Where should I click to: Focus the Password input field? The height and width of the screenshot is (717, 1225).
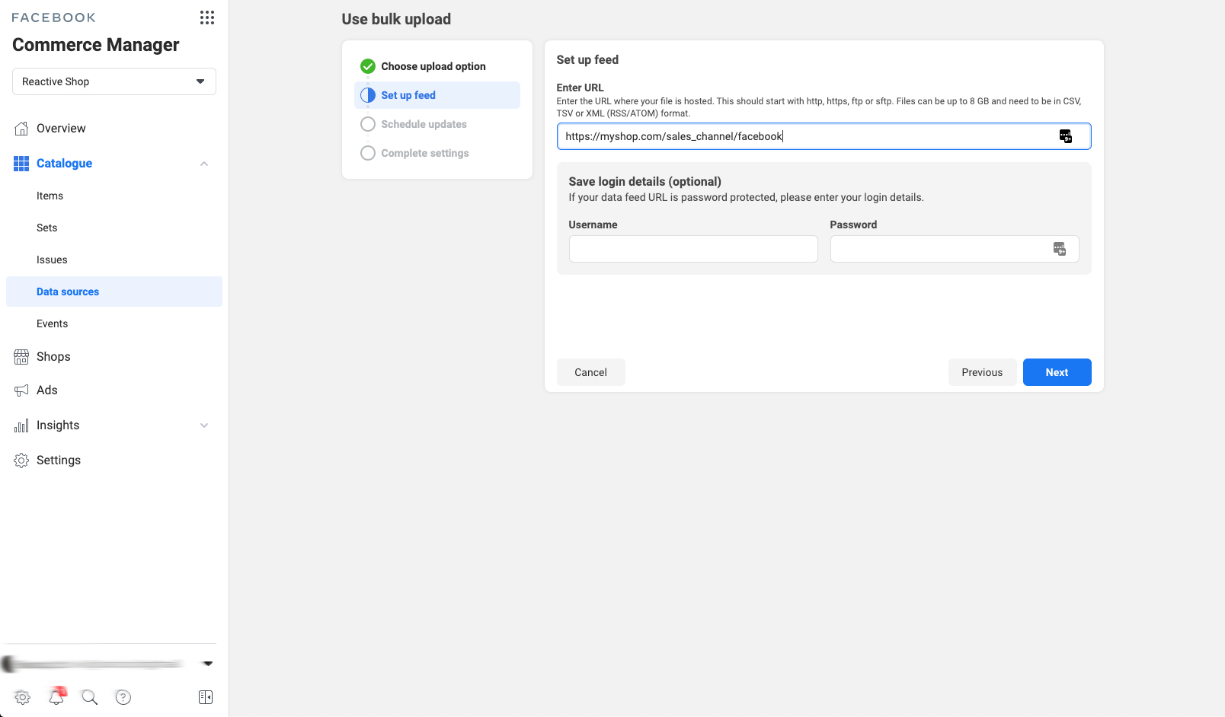click(x=955, y=249)
